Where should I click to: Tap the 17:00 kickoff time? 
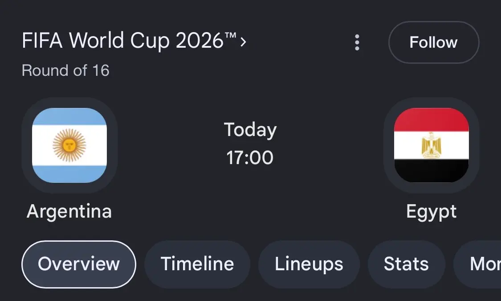250,158
